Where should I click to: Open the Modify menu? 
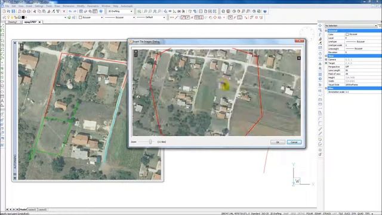[81, 6]
